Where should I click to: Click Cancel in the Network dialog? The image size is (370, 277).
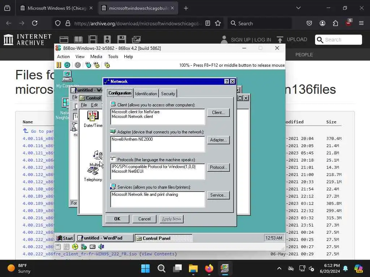coord(145,219)
